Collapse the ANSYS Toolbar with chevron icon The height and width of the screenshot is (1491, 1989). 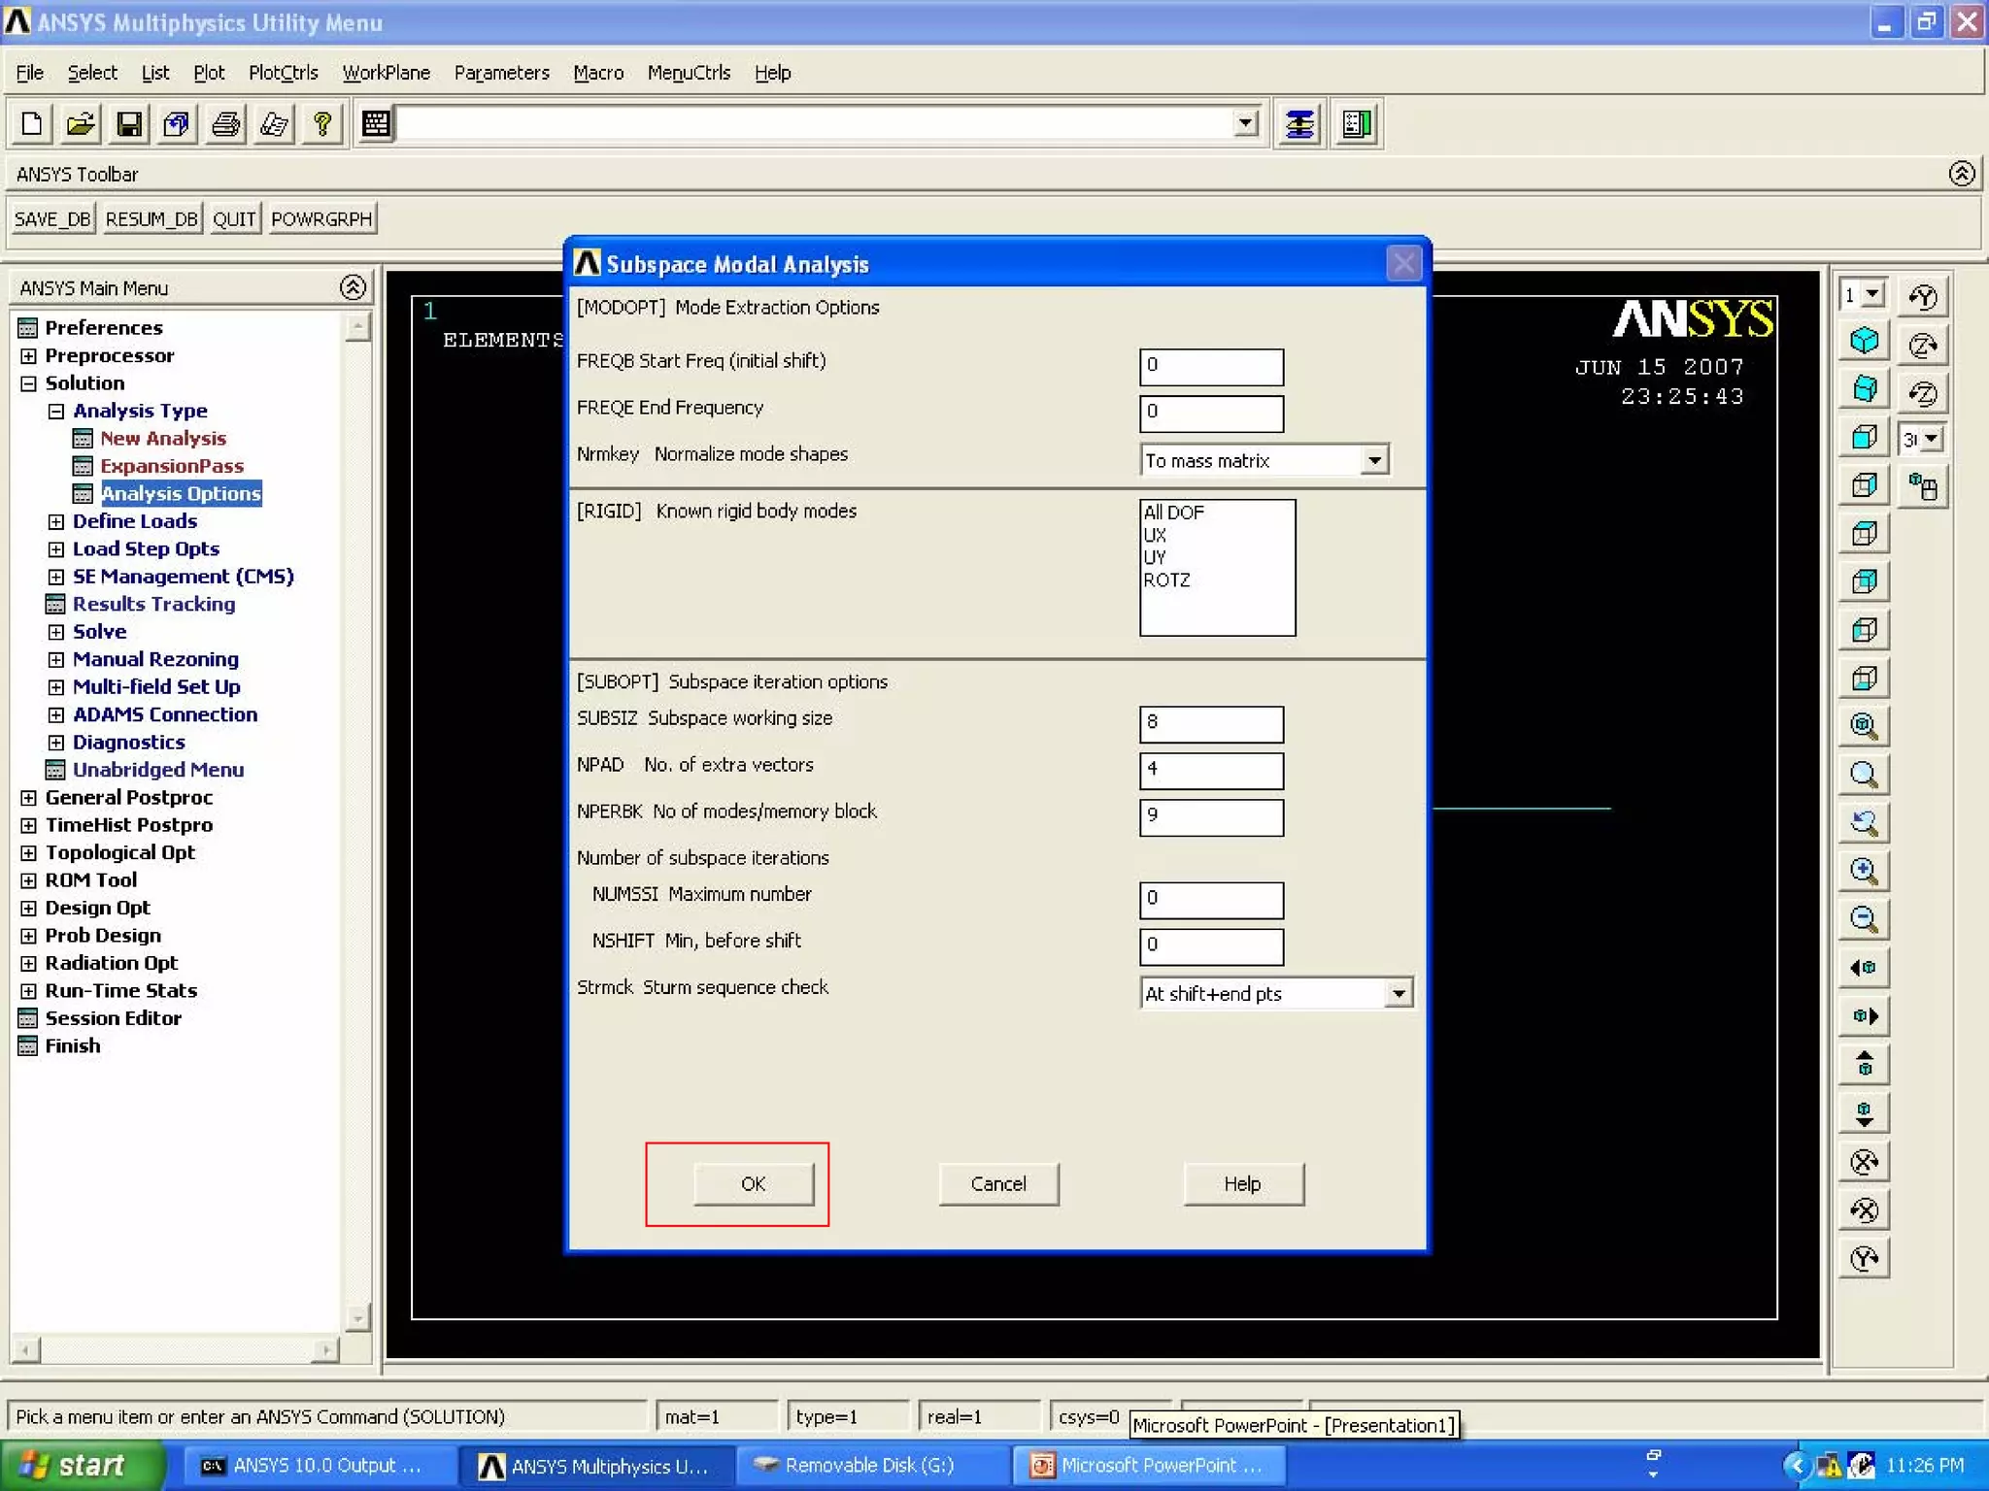point(1961,174)
